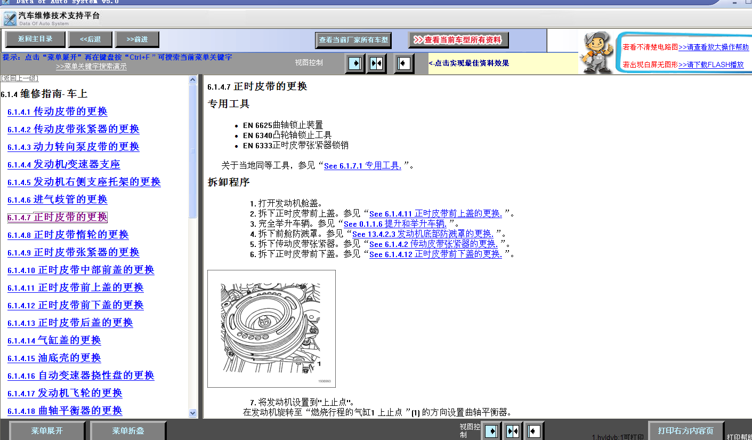Follow See 6.1.7.1 专用工具 link

pos(363,166)
